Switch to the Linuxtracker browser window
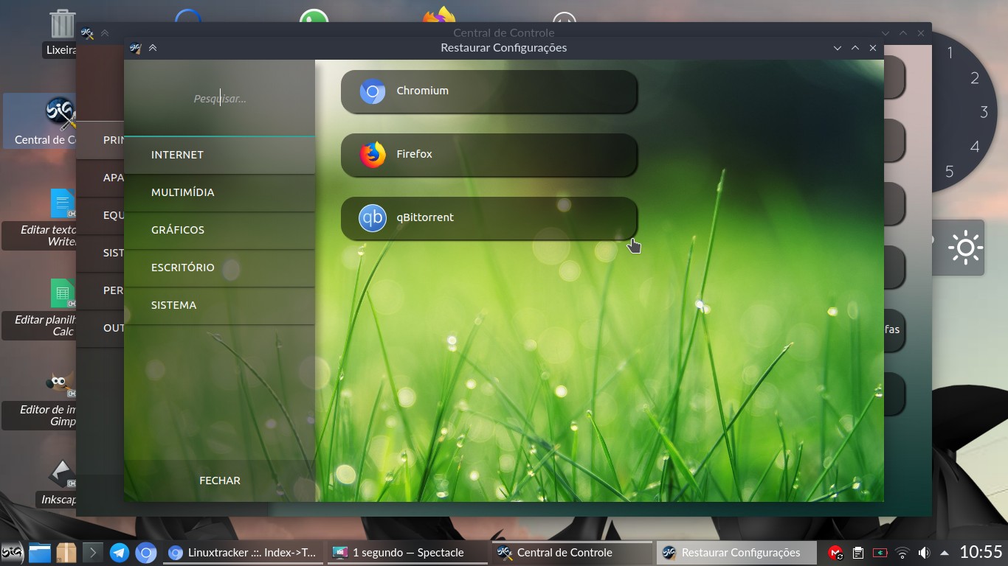The image size is (1008, 566). [x=243, y=552]
